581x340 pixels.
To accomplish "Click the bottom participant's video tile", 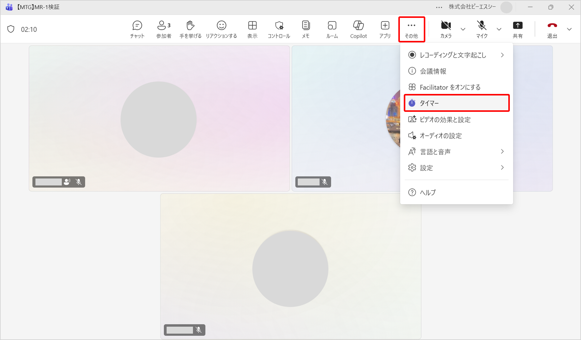I will 290,267.
